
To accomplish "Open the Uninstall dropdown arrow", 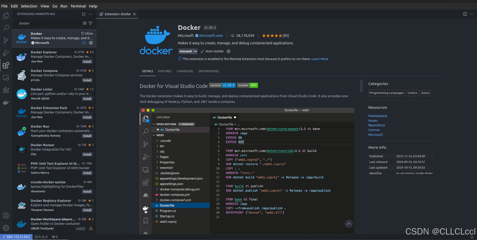I will [196, 51].
